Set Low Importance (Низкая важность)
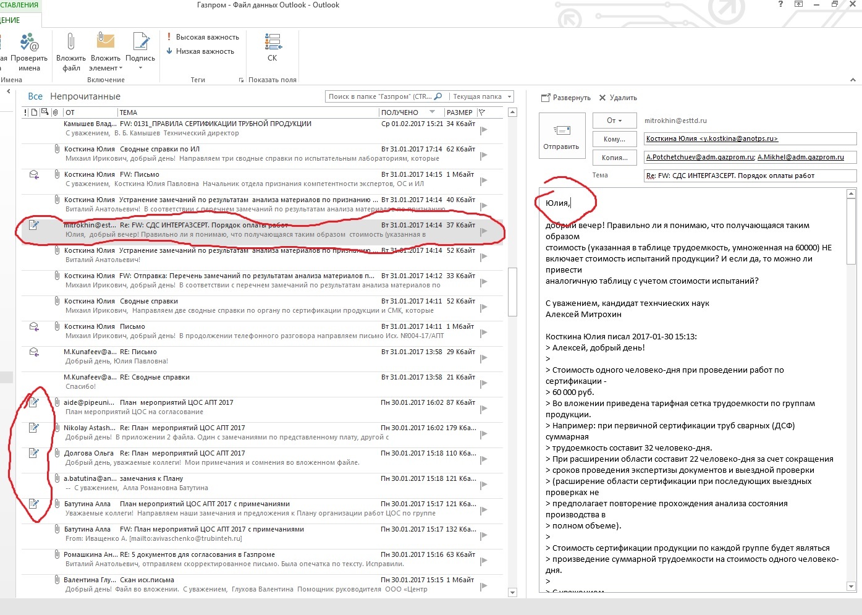Viewport: 862px width, 615px height. 200,51
